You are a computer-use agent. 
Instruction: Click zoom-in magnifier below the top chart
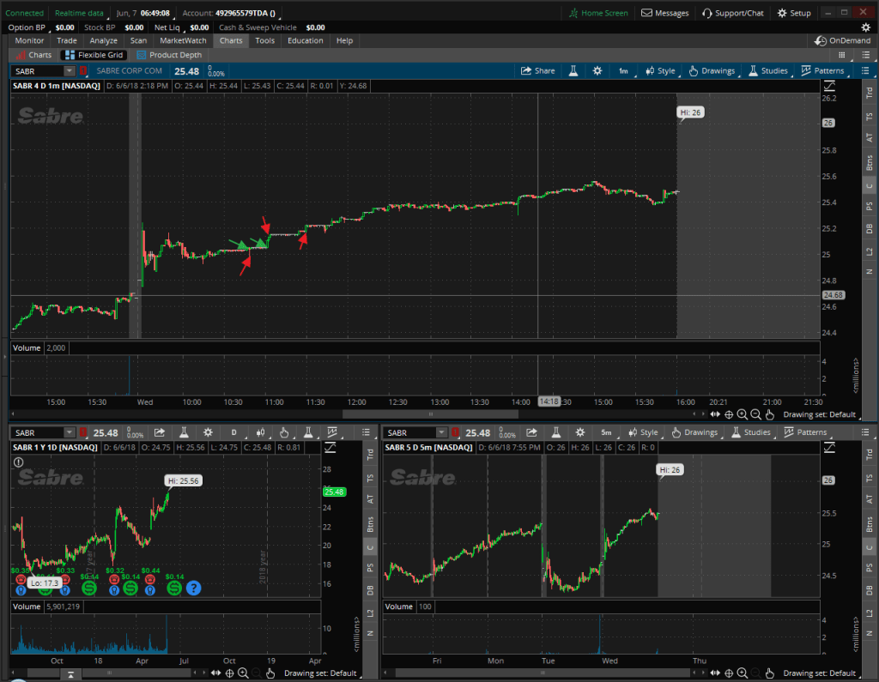pos(743,414)
